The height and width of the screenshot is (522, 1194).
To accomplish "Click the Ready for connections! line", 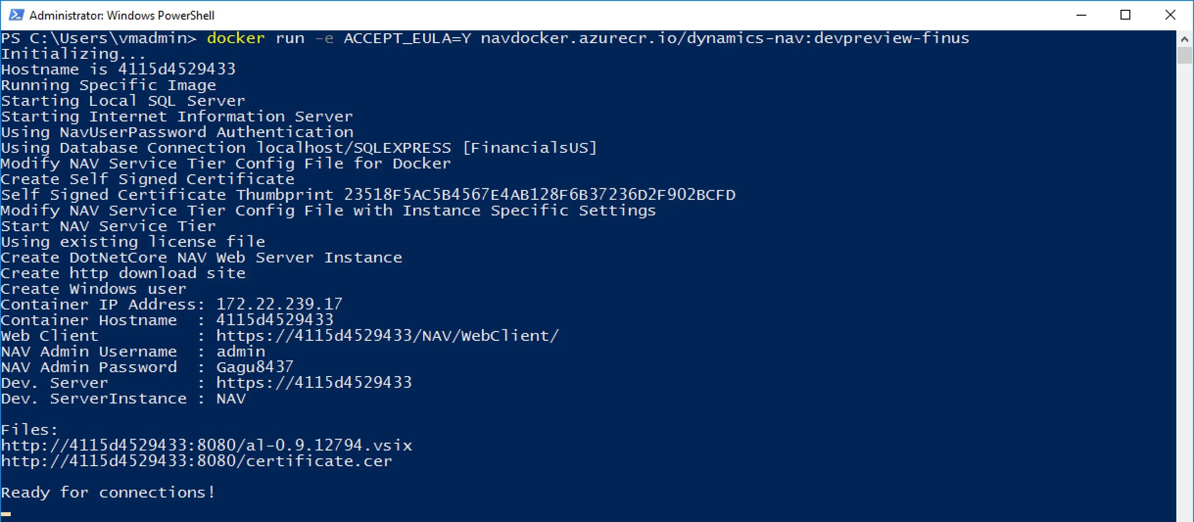I will point(108,492).
